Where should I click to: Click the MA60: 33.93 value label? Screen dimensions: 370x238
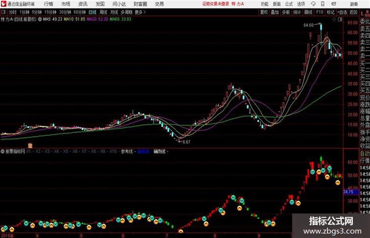pyautogui.click(x=120, y=19)
